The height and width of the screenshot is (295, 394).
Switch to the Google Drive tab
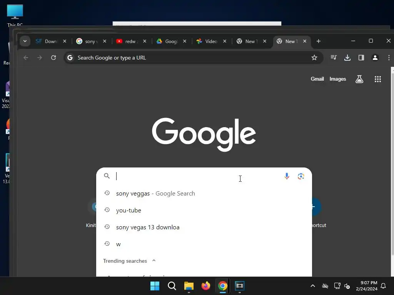(167, 41)
